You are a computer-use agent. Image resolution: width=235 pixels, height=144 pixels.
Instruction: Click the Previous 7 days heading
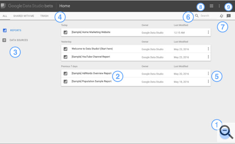click(69, 66)
